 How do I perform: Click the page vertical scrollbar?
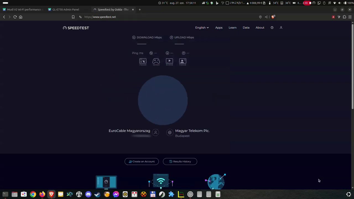point(352,66)
